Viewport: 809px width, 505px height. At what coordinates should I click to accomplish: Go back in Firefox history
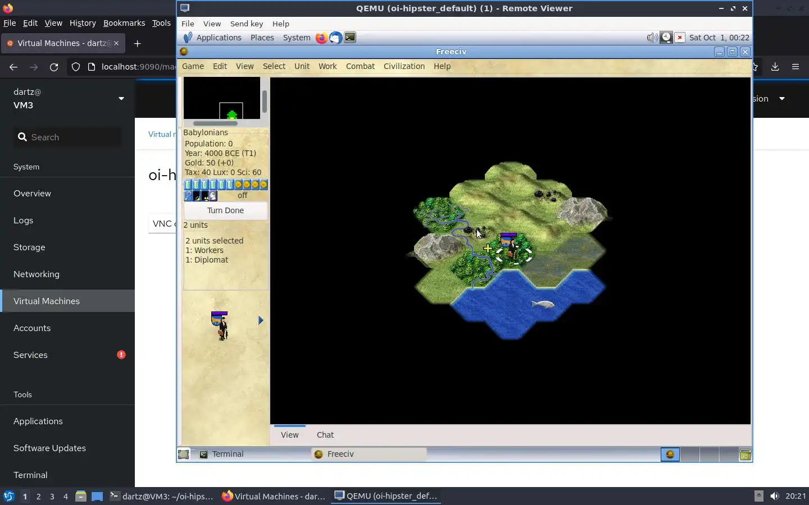[13, 67]
